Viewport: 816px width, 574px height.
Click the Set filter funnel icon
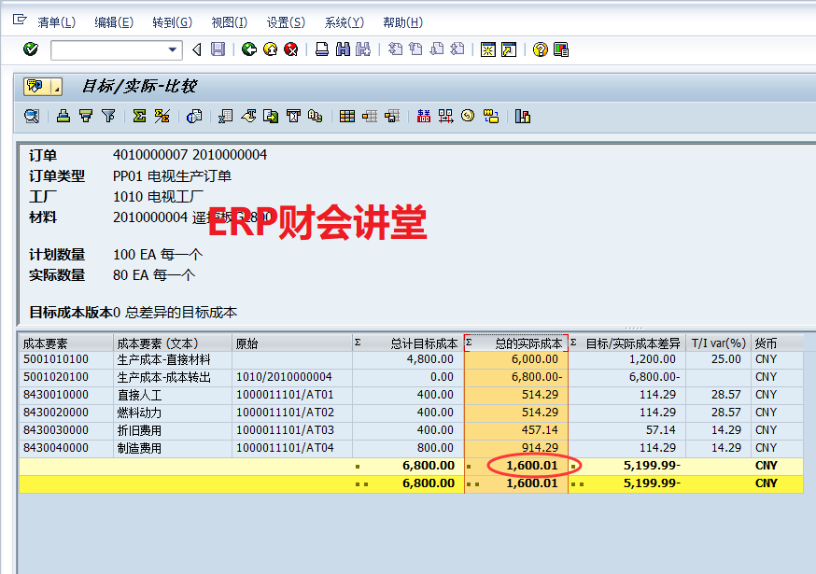108,117
